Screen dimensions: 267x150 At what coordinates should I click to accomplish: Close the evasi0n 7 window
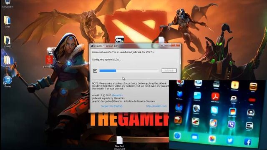coord(176,45)
